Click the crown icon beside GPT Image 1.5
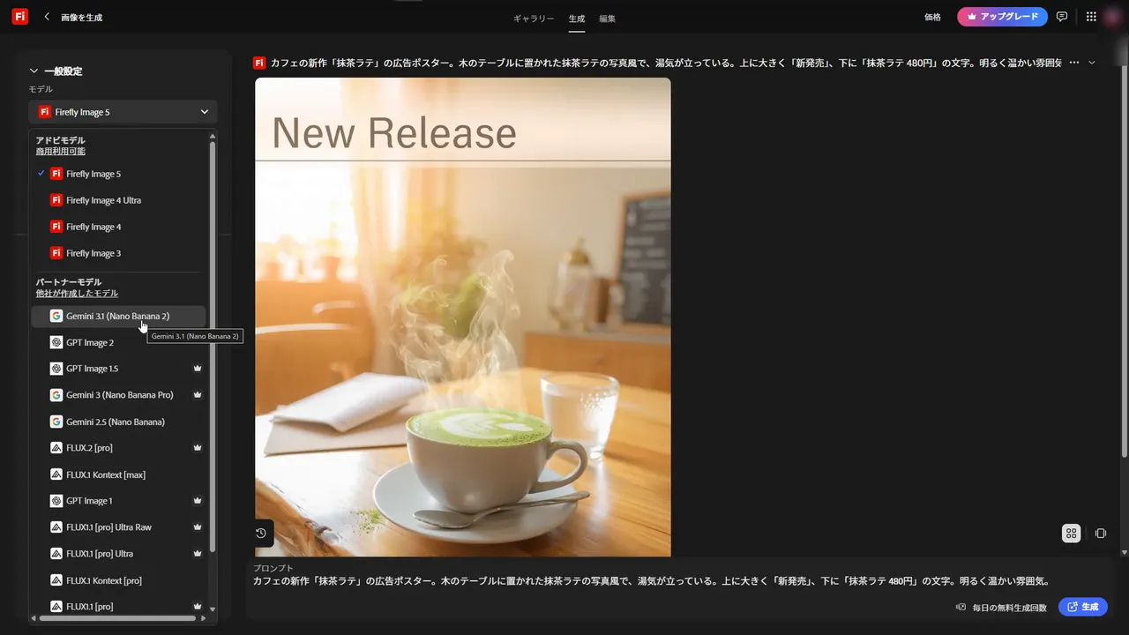The image size is (1129, 635). (198, 369)
